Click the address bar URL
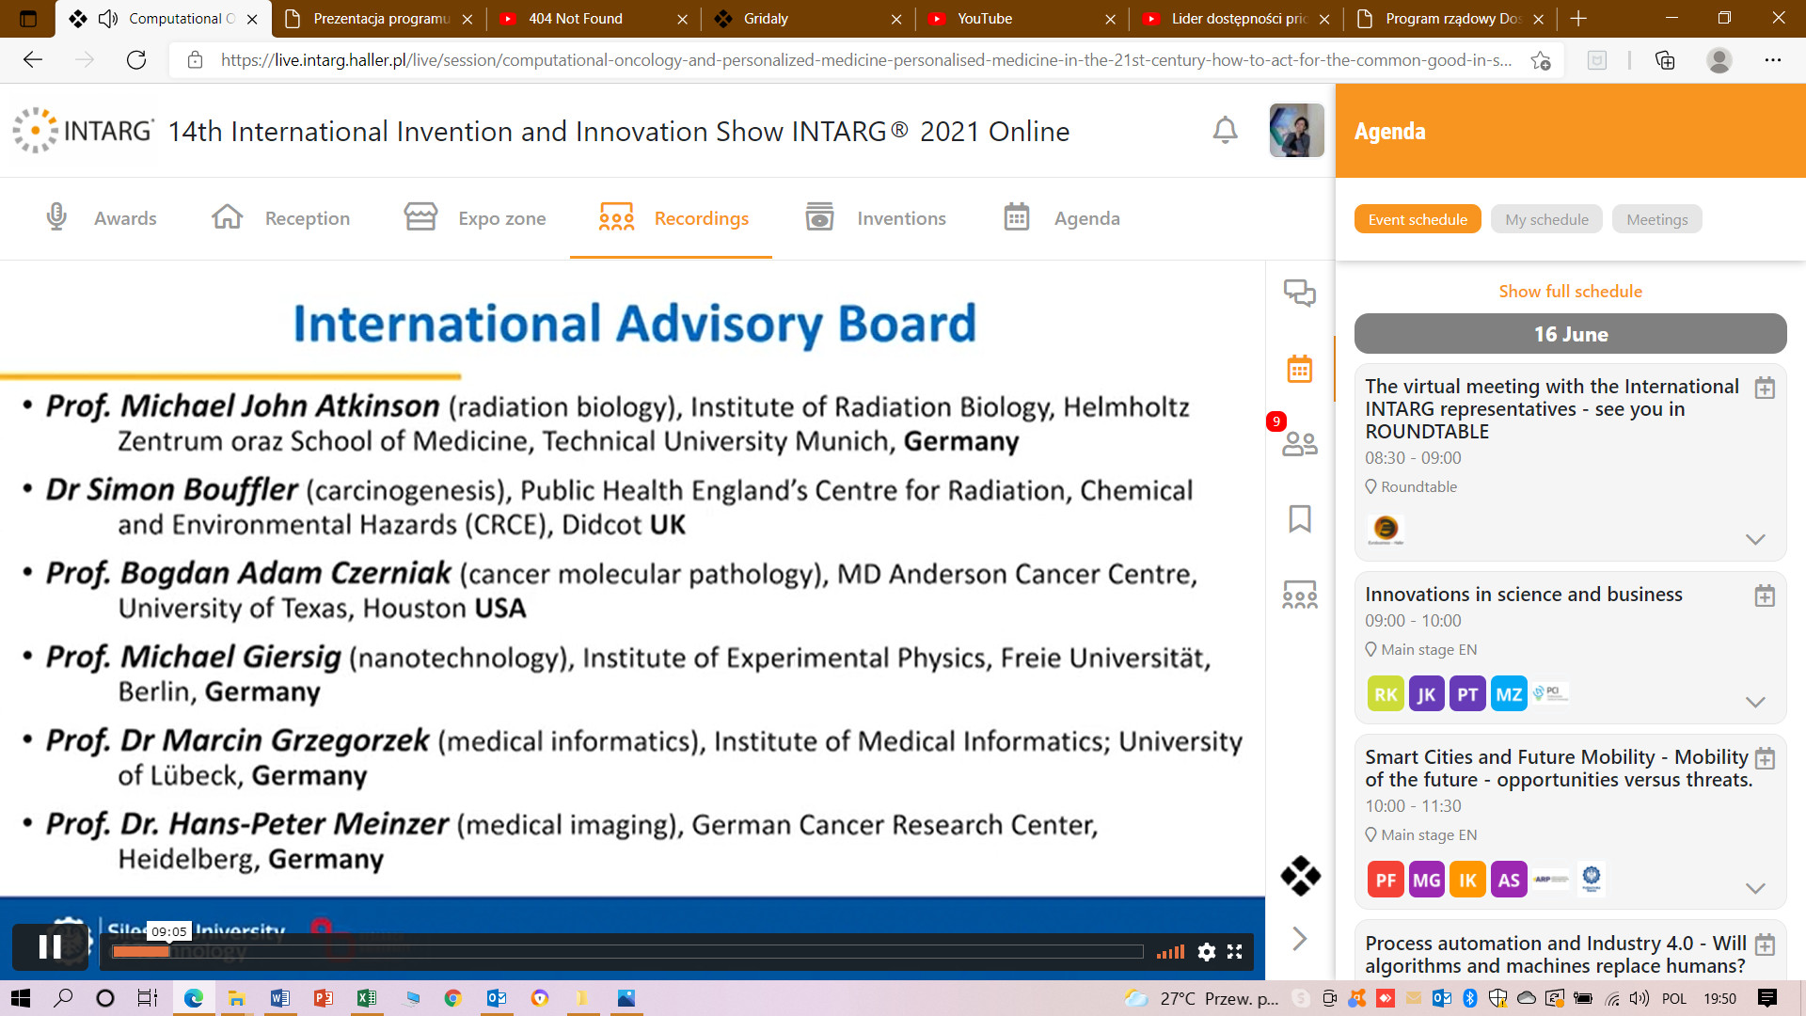The height and width of the screenshot is (1016, 1806). pos(865,60)
